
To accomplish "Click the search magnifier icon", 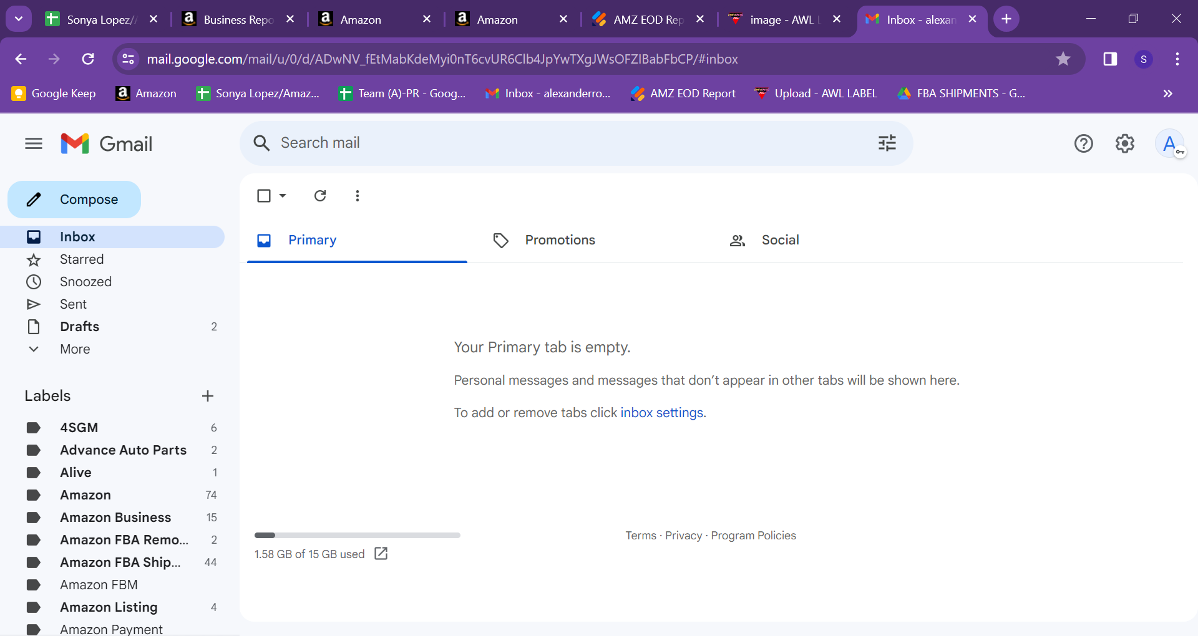I will pos(261,143).
